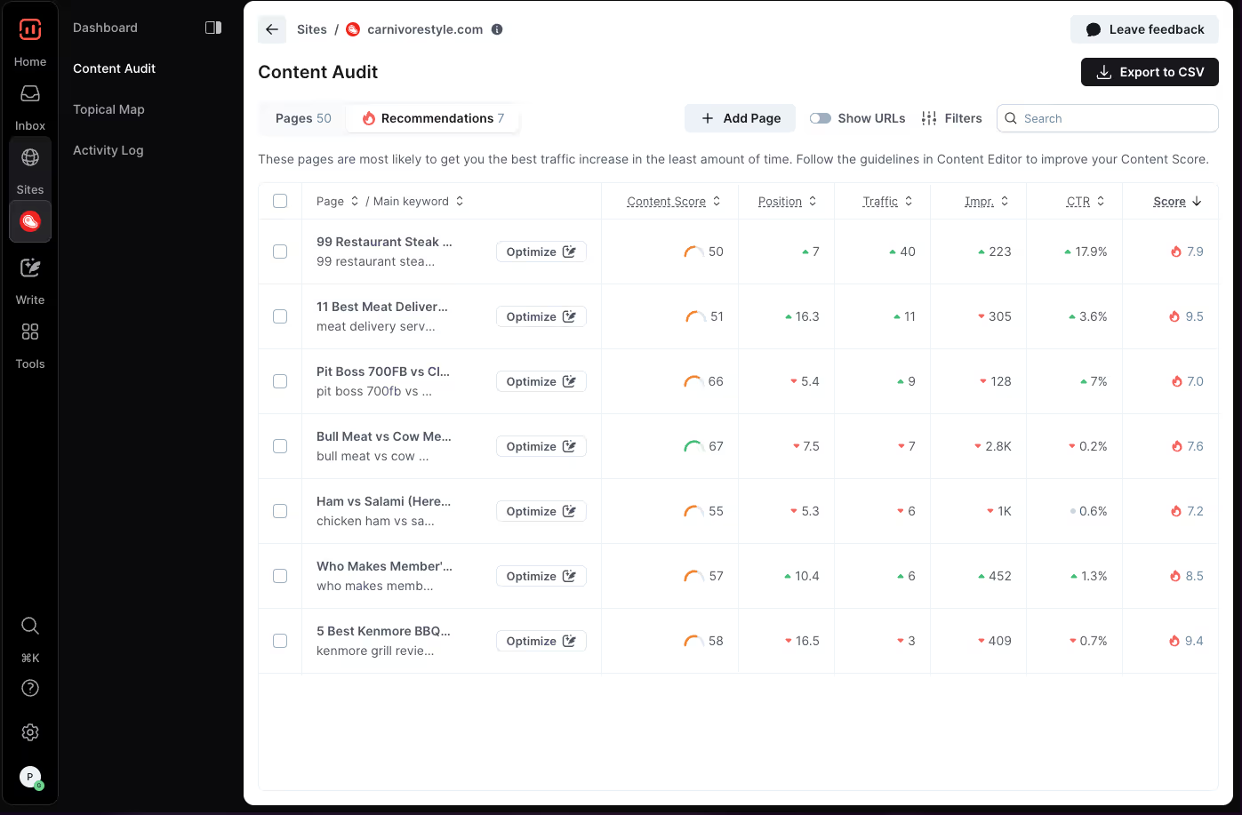Open the carnivorestyle.com site icon
1242x815 pixels.
pos(29,221)
